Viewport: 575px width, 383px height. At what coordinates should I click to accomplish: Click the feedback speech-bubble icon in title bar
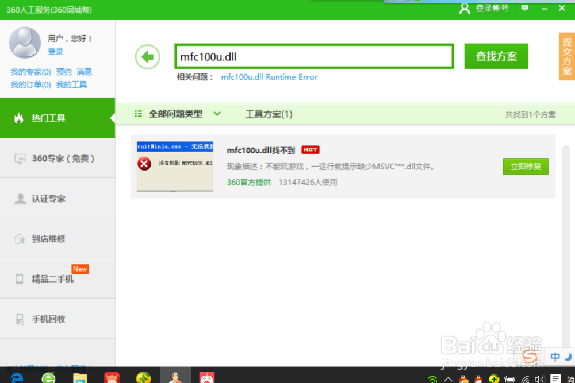point(525,8)
